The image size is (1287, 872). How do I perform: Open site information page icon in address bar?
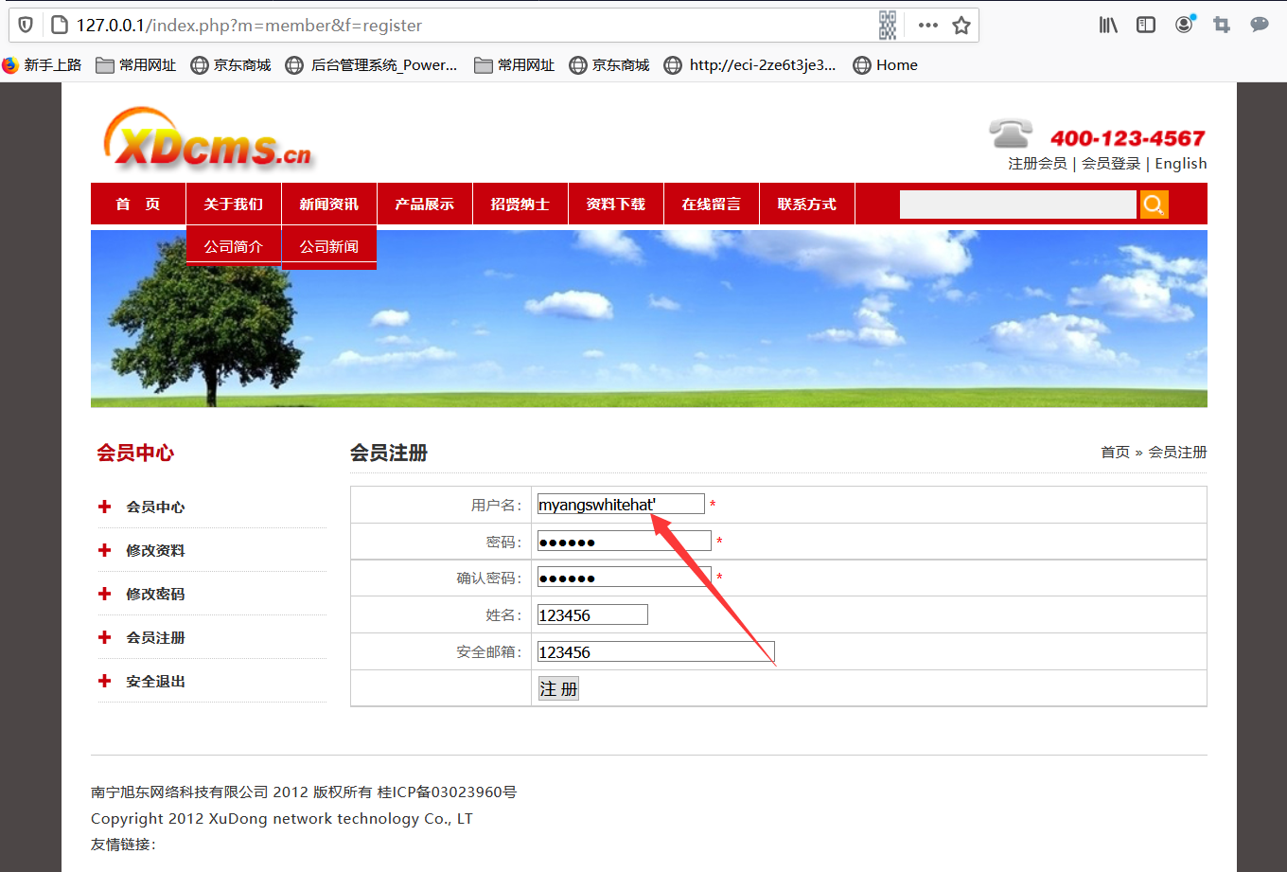coord(60,25)
